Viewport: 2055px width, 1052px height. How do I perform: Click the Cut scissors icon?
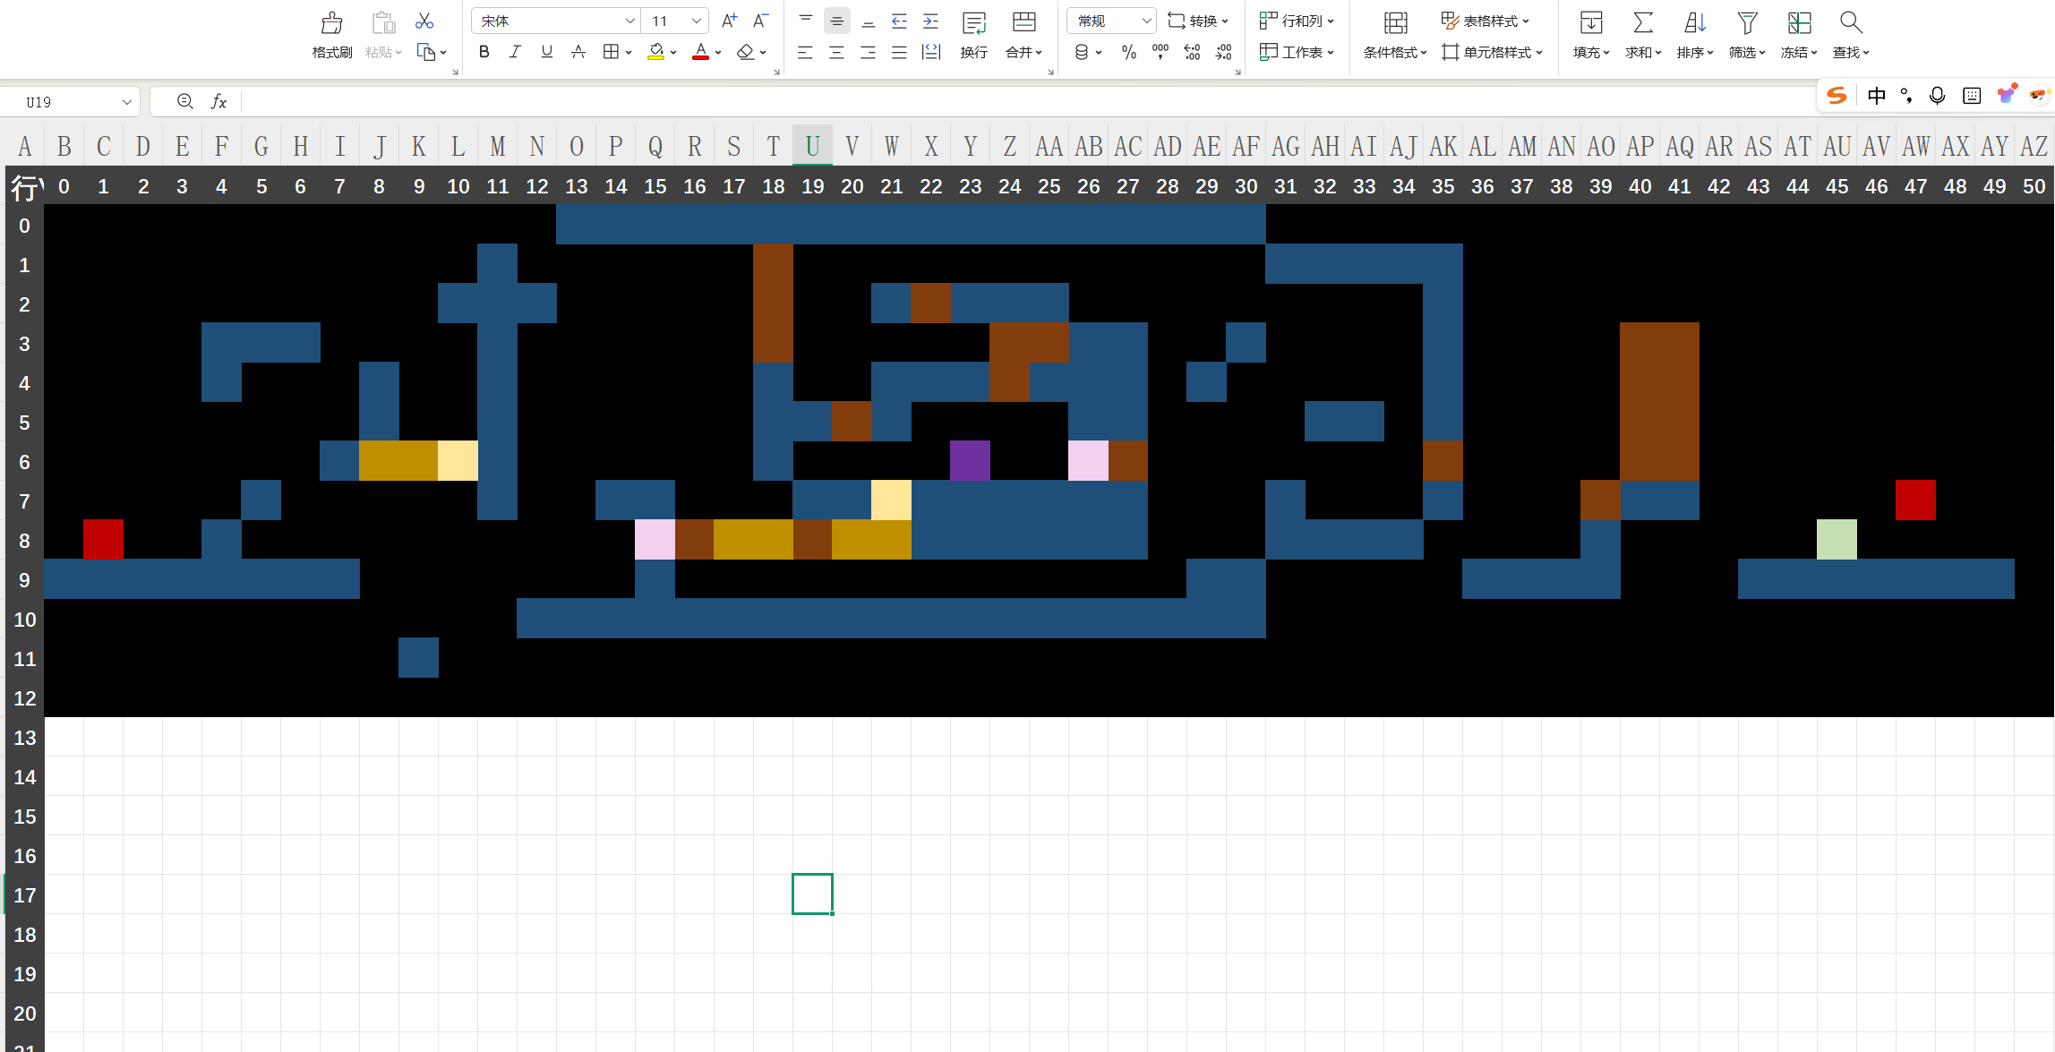[x=424, y=21]
